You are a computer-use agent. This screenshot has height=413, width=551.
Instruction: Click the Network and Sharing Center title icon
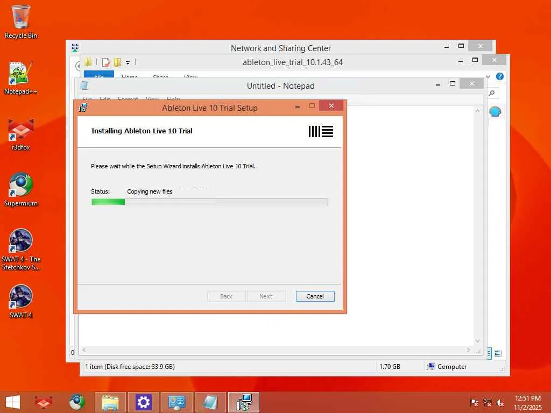click(x=75, y=48)
